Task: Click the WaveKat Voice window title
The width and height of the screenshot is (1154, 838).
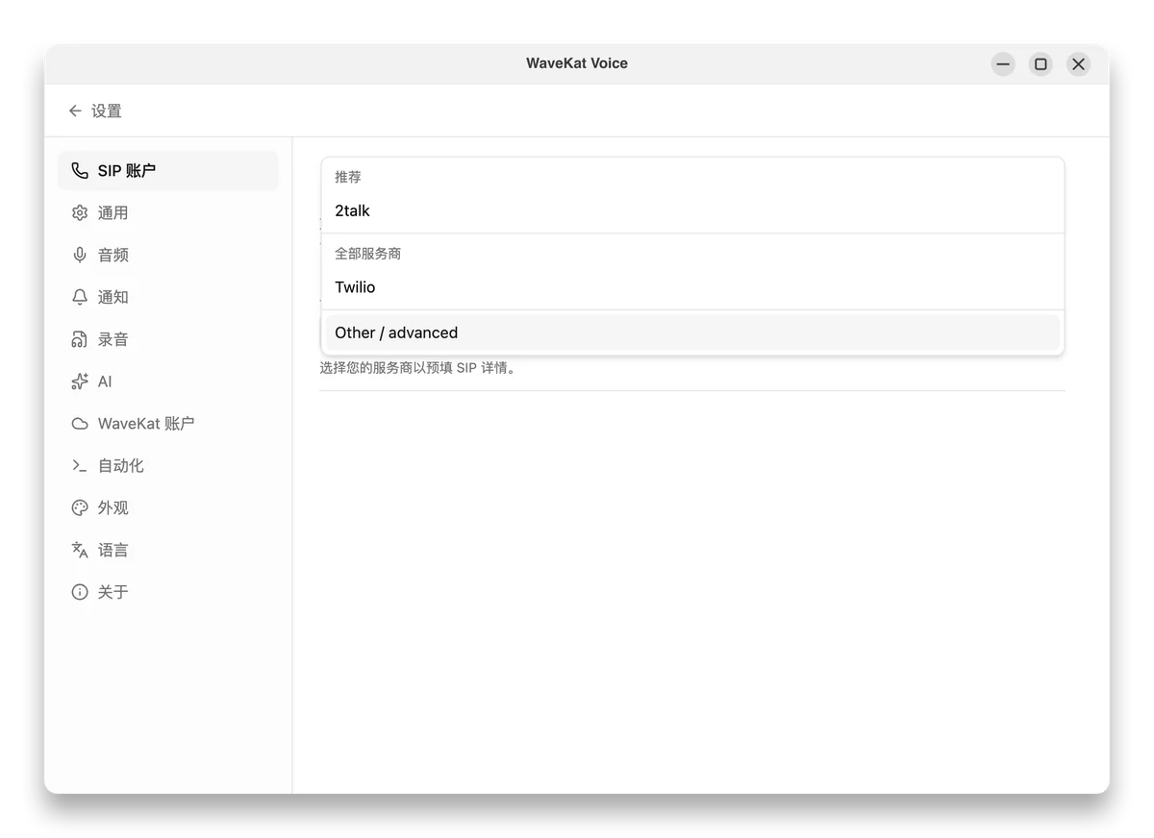Action: (577, 63)
